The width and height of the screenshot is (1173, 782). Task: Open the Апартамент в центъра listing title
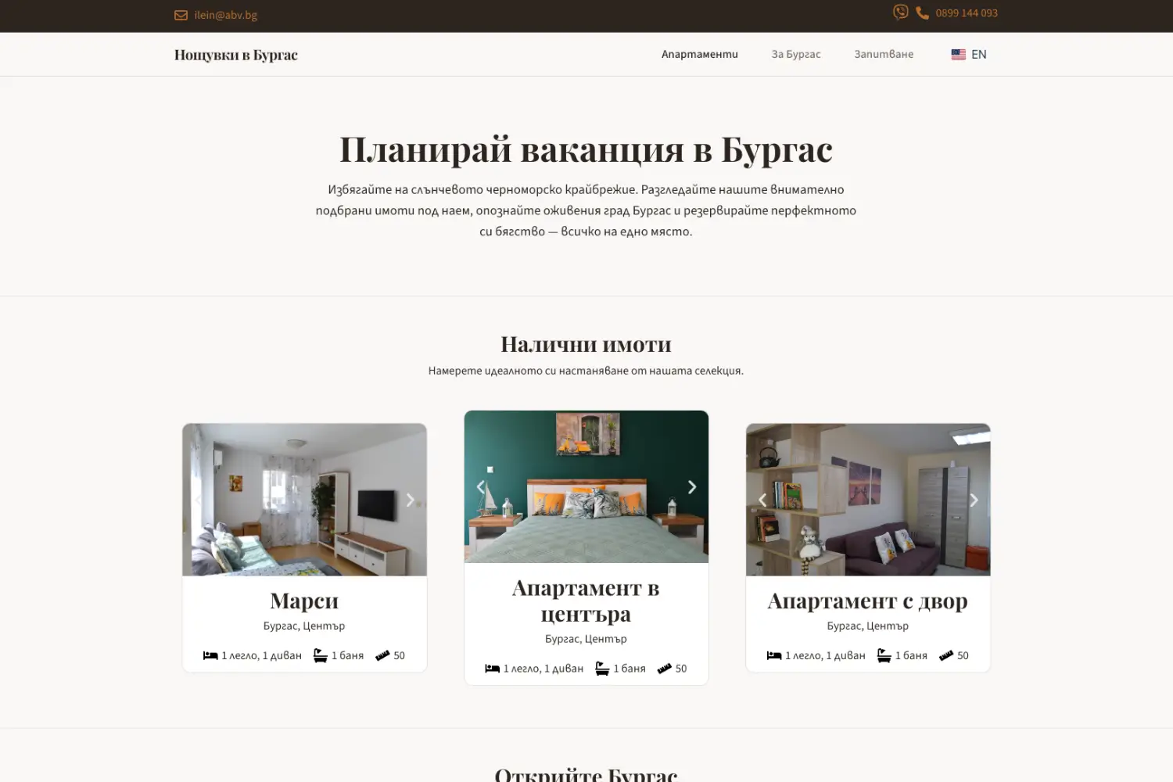(586, 601)
